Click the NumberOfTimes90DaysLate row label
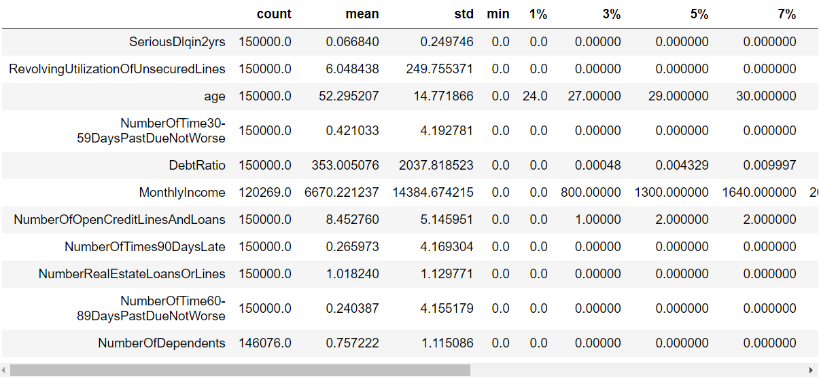Viewport: 819px width, 380px height. point(145,247)
